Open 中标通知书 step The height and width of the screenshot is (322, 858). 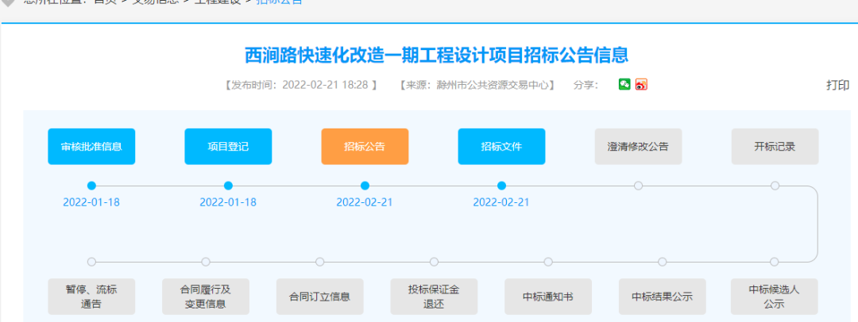[547, 297]
